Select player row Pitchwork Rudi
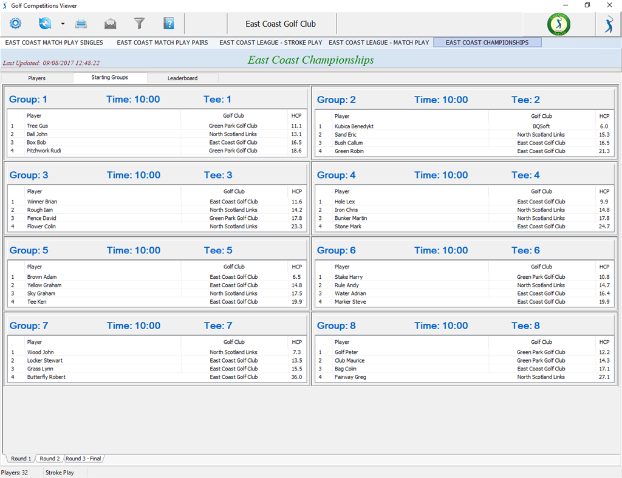Viewport: 622px width, 478px height. [157, 151]
